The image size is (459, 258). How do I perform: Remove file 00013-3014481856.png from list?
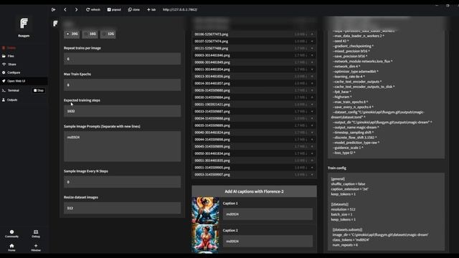(x=312, y=77)
